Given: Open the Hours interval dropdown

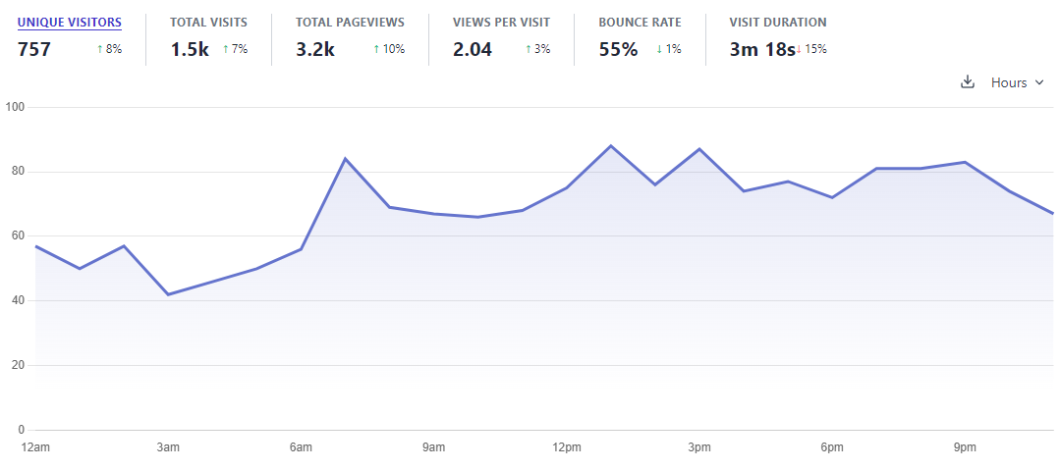Looking at the screenshot, I should 1018,82.
